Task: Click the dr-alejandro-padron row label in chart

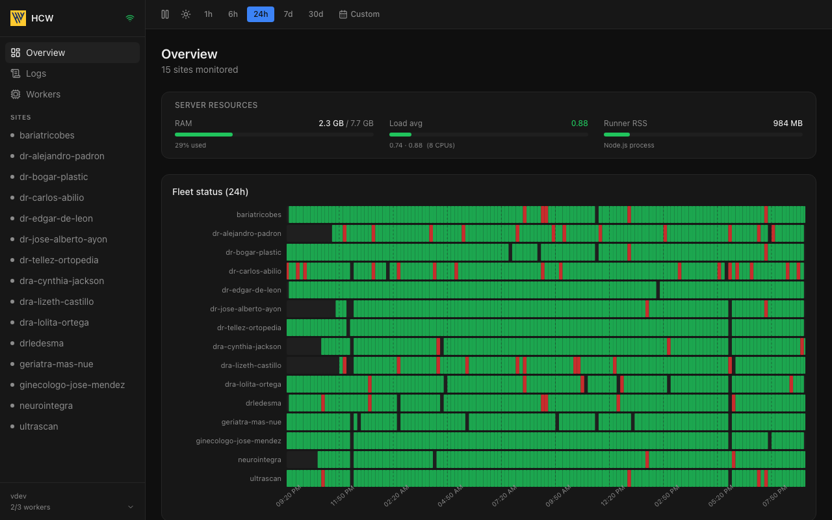Action: tap(247, 233)
